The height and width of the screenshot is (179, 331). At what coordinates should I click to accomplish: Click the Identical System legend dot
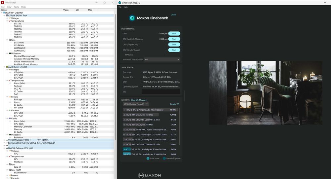point(164,159)
